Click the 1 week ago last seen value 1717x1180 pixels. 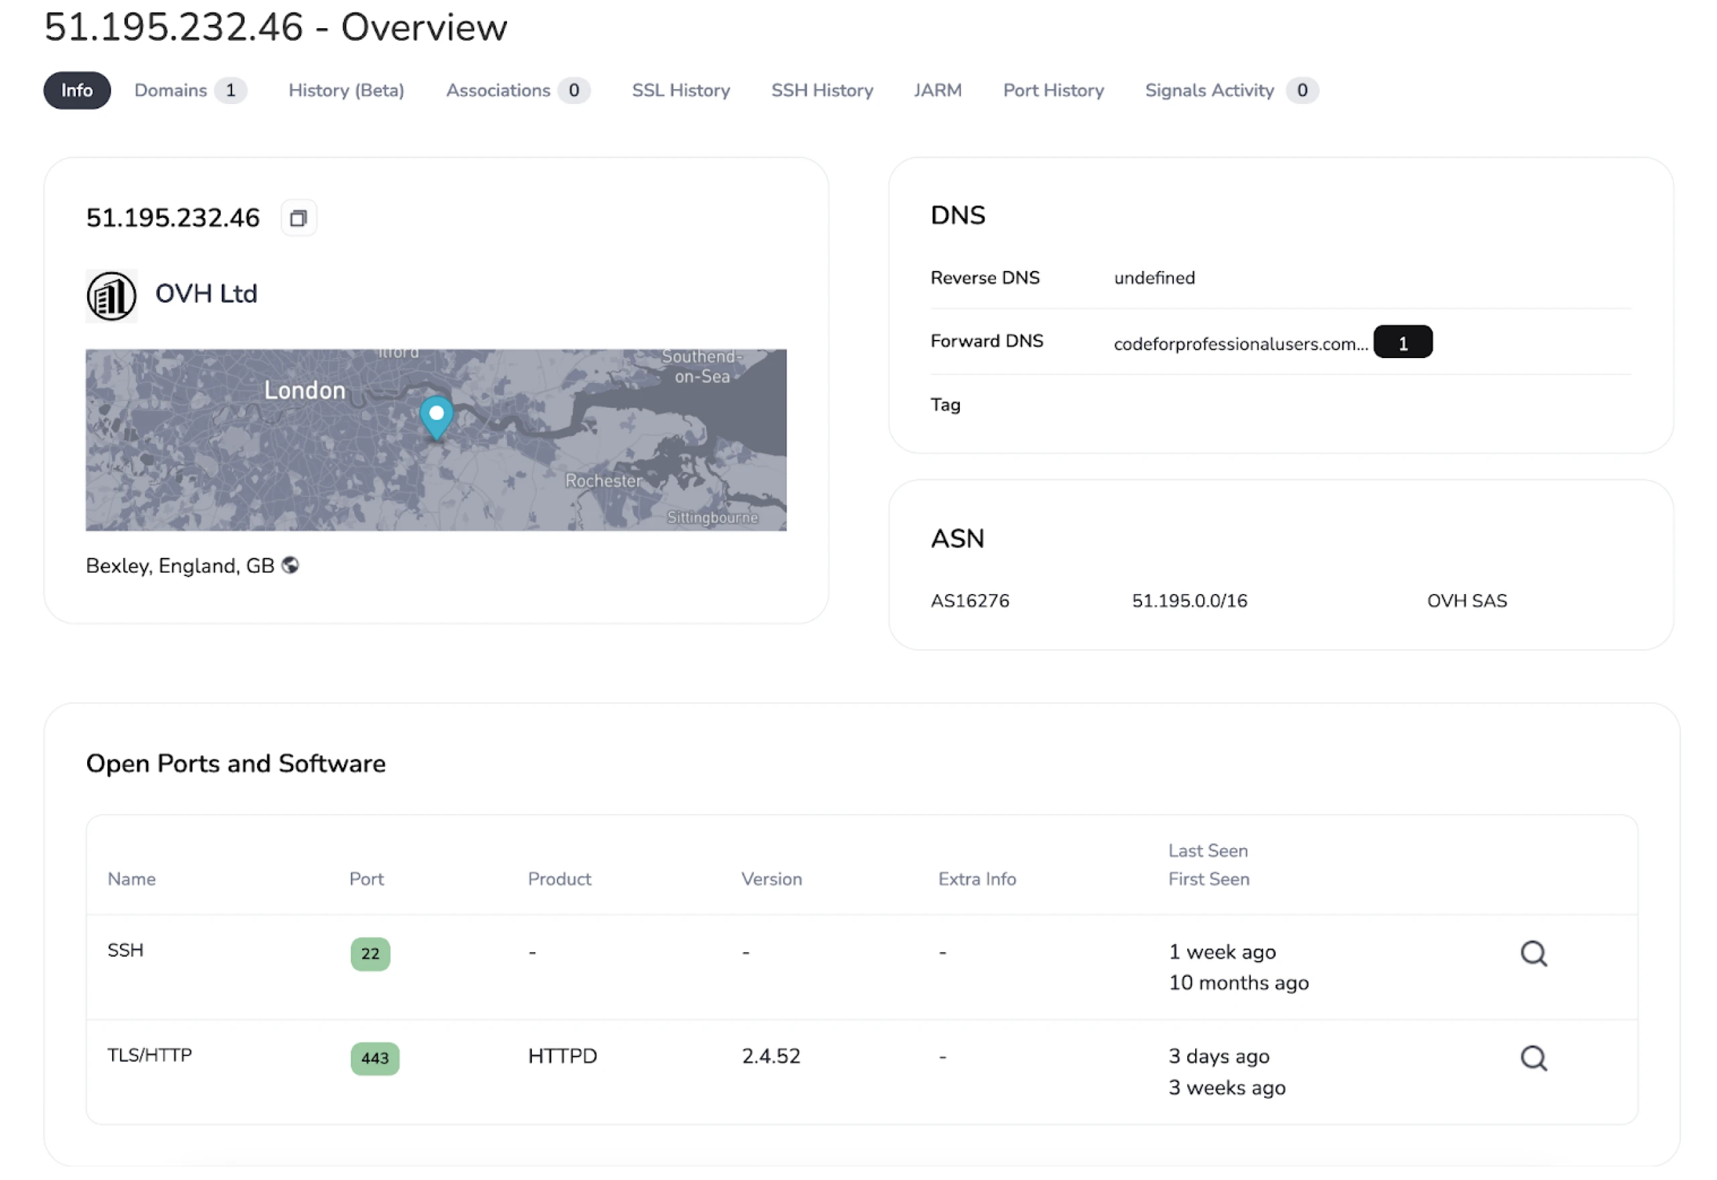pos(1222,952)
